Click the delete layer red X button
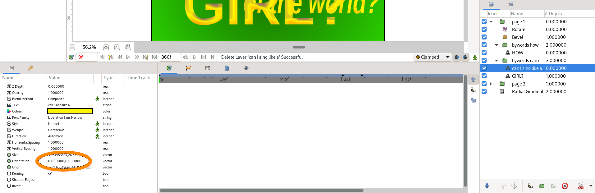Image resolution: width=595 pixels, height=193 pixels. pos(565,186)
